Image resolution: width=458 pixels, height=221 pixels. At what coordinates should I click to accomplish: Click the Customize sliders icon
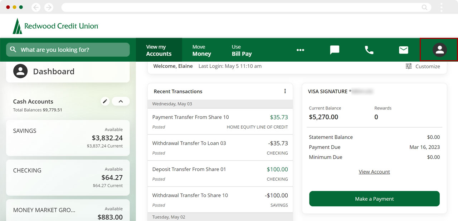pyautogui.click(x=409, y=66)
